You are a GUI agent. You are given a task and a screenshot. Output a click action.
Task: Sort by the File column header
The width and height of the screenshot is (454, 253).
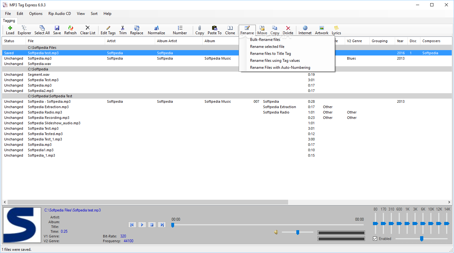pos(65,41)
